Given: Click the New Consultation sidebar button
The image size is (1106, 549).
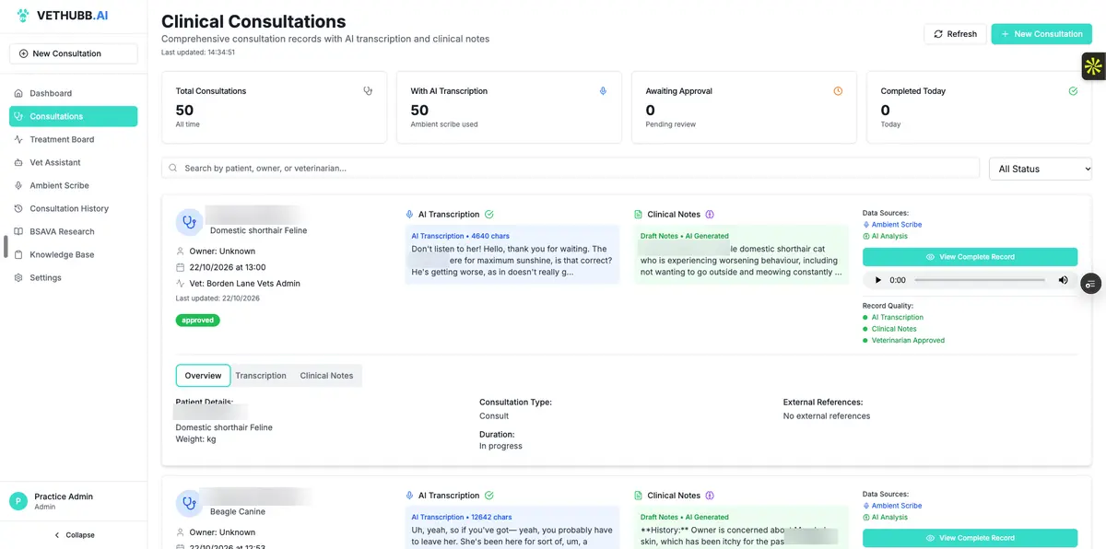Looking at the screenshot, I should tap(74, 53).
